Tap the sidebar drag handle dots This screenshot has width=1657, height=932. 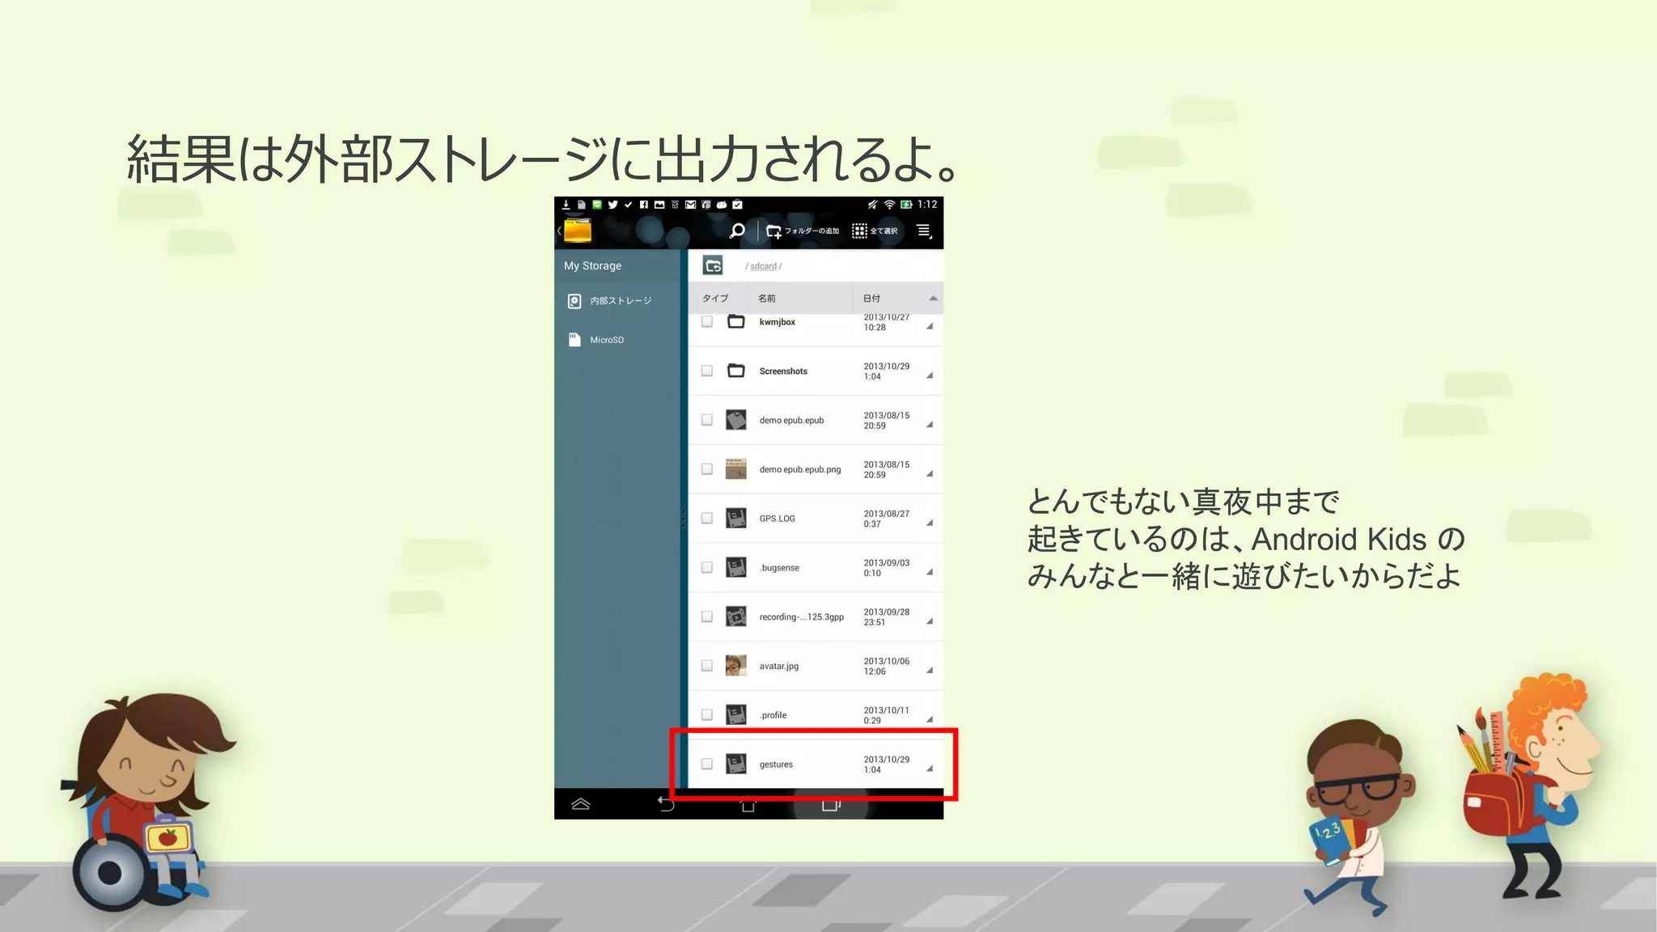(684, 519)
